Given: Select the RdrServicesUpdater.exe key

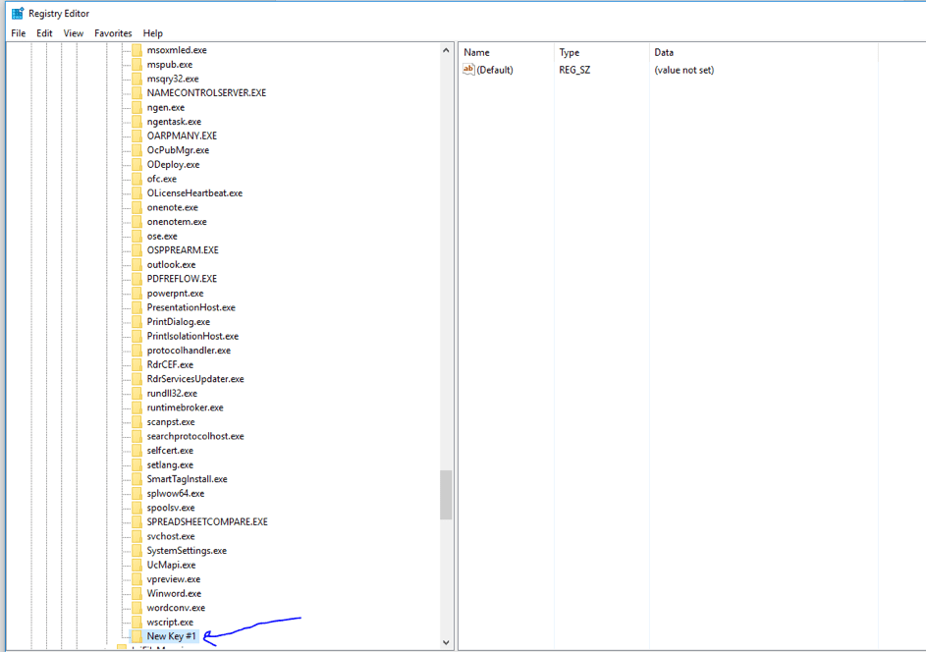Looking at the screenshot, I should click(195, 379).
